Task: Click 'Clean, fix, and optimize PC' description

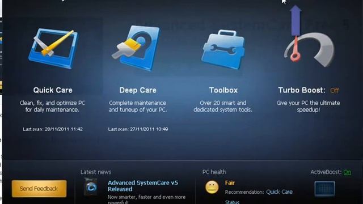Action: tap(52, 106)
